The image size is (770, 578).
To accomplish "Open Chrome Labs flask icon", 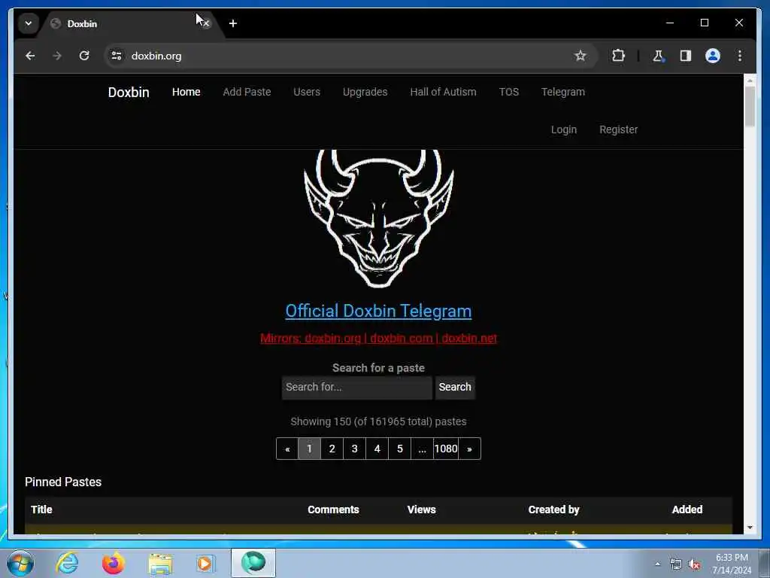I will pyautogui.click(x=659, y=56).
